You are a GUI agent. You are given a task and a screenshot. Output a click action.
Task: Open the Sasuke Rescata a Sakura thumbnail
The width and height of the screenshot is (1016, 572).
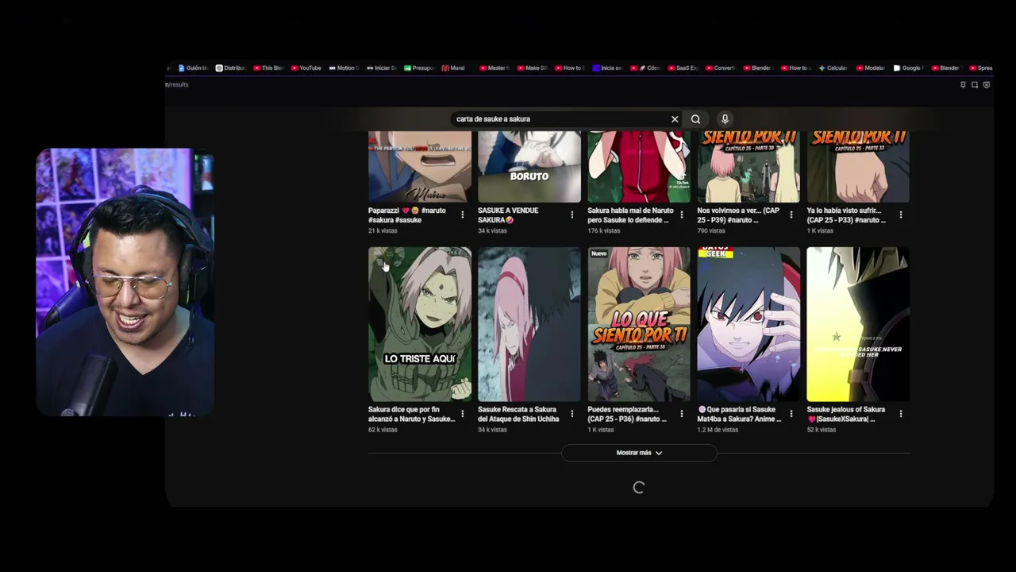tap(529, 324)
